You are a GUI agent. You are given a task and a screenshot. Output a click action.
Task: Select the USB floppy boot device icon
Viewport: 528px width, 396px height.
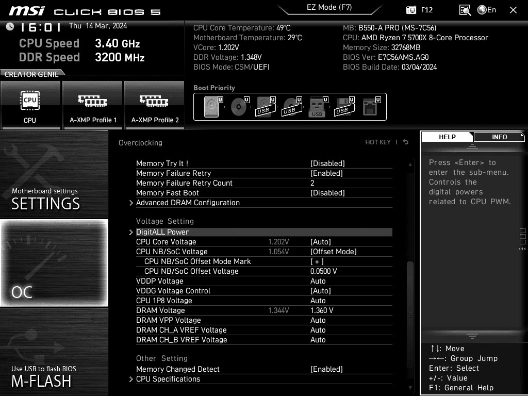coord(344,107)
